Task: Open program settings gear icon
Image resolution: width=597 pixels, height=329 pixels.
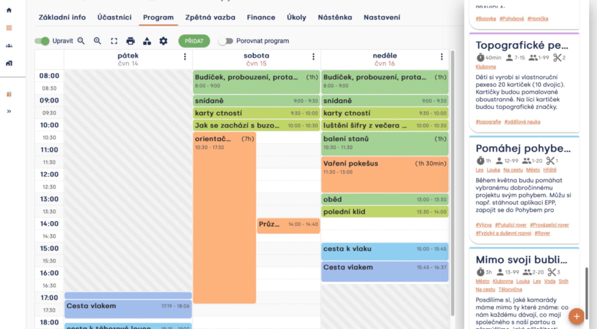Action: point(163,41)
